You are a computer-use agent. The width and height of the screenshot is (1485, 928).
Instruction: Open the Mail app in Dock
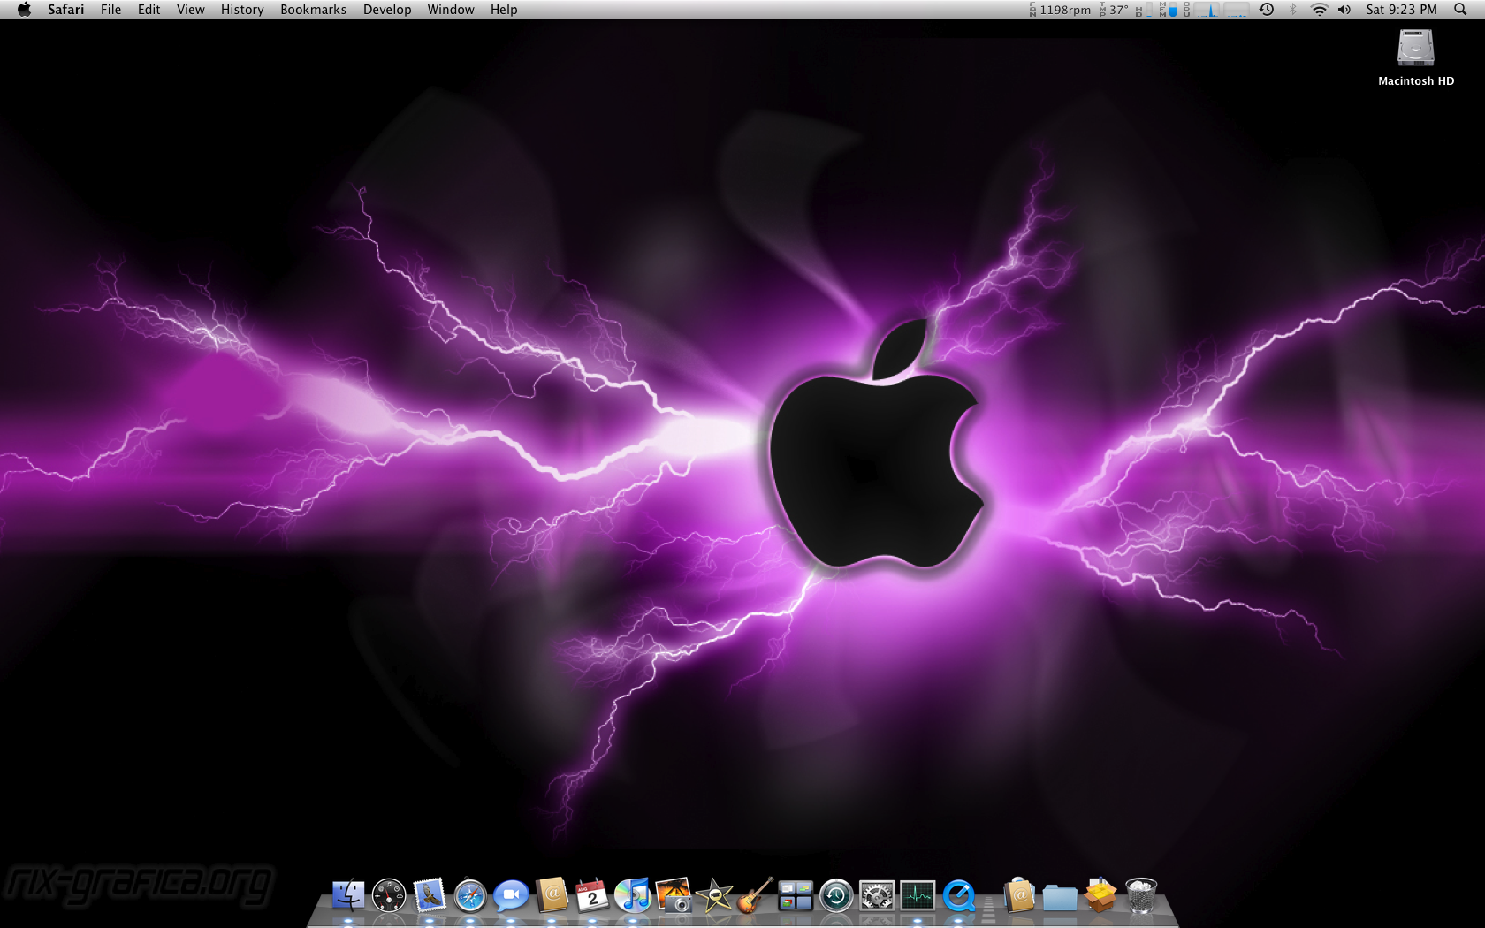[430, 895]
